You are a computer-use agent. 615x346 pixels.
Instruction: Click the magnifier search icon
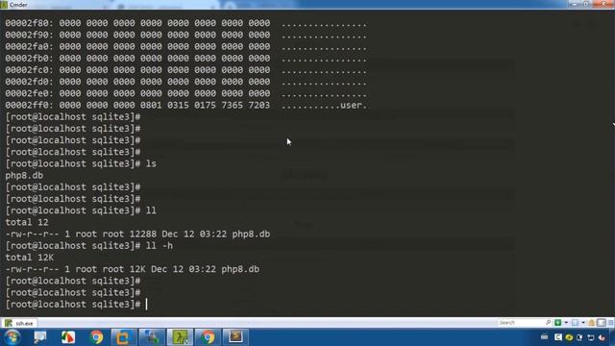[x=549, y=323]
